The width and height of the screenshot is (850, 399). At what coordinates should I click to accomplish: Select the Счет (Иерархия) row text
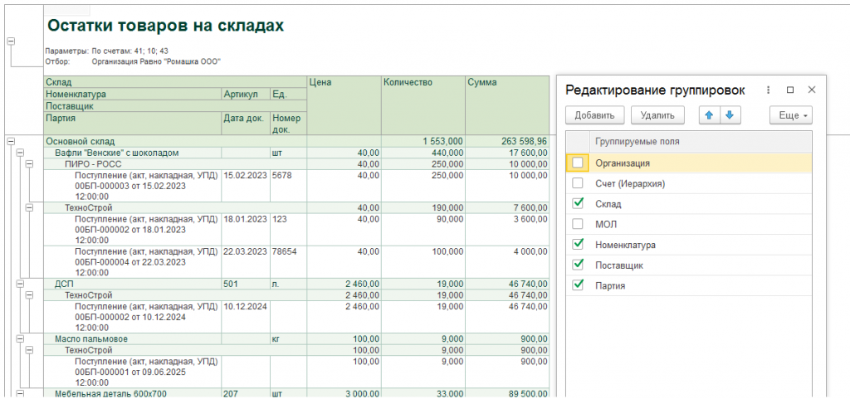click(630, 183)
